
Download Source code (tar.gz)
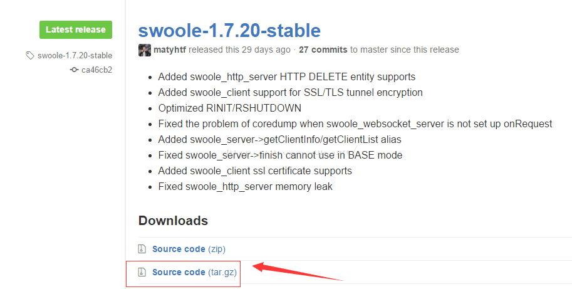point(194,272)
